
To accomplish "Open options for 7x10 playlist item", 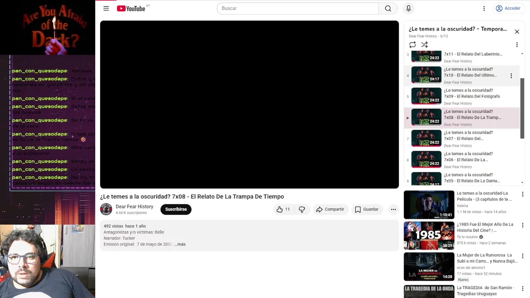I will point(511,76).
